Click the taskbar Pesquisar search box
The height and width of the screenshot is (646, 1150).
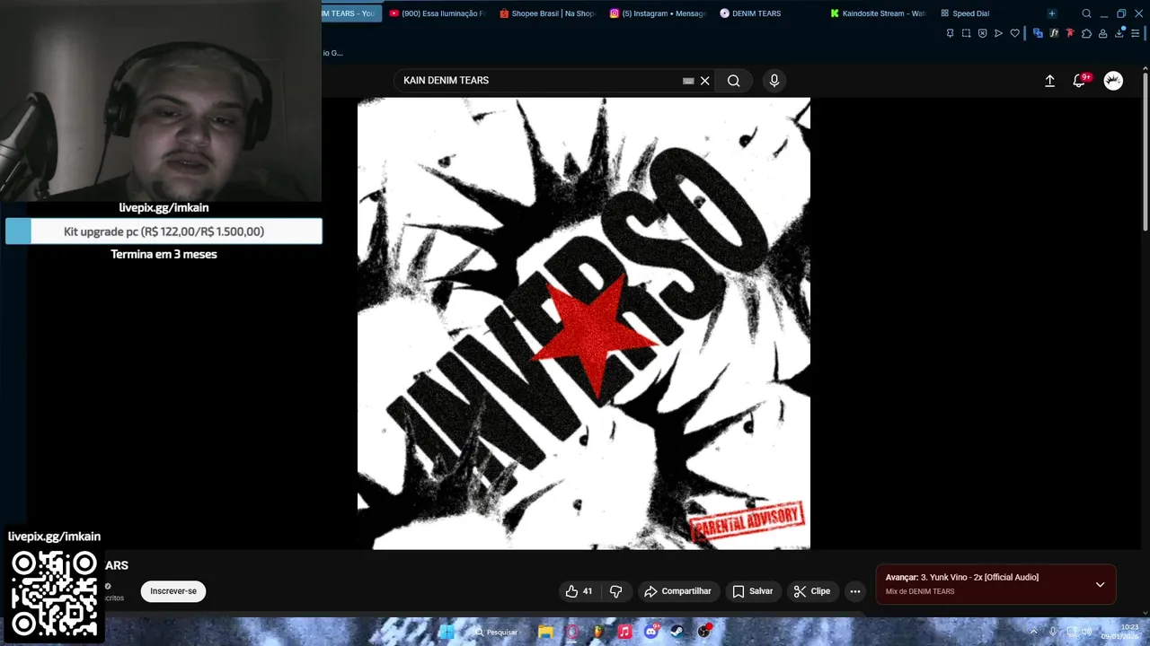[x=497, y=632]
